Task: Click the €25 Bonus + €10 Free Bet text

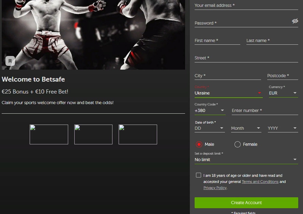Action: (x=35, y=91)
